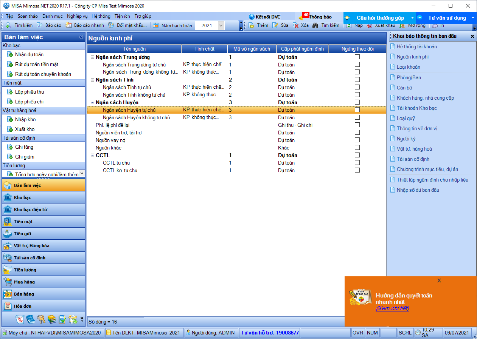Open Nhập số dư ban đầu link
The width and height of the screenshot is (477, 339).
pos(418,190)
